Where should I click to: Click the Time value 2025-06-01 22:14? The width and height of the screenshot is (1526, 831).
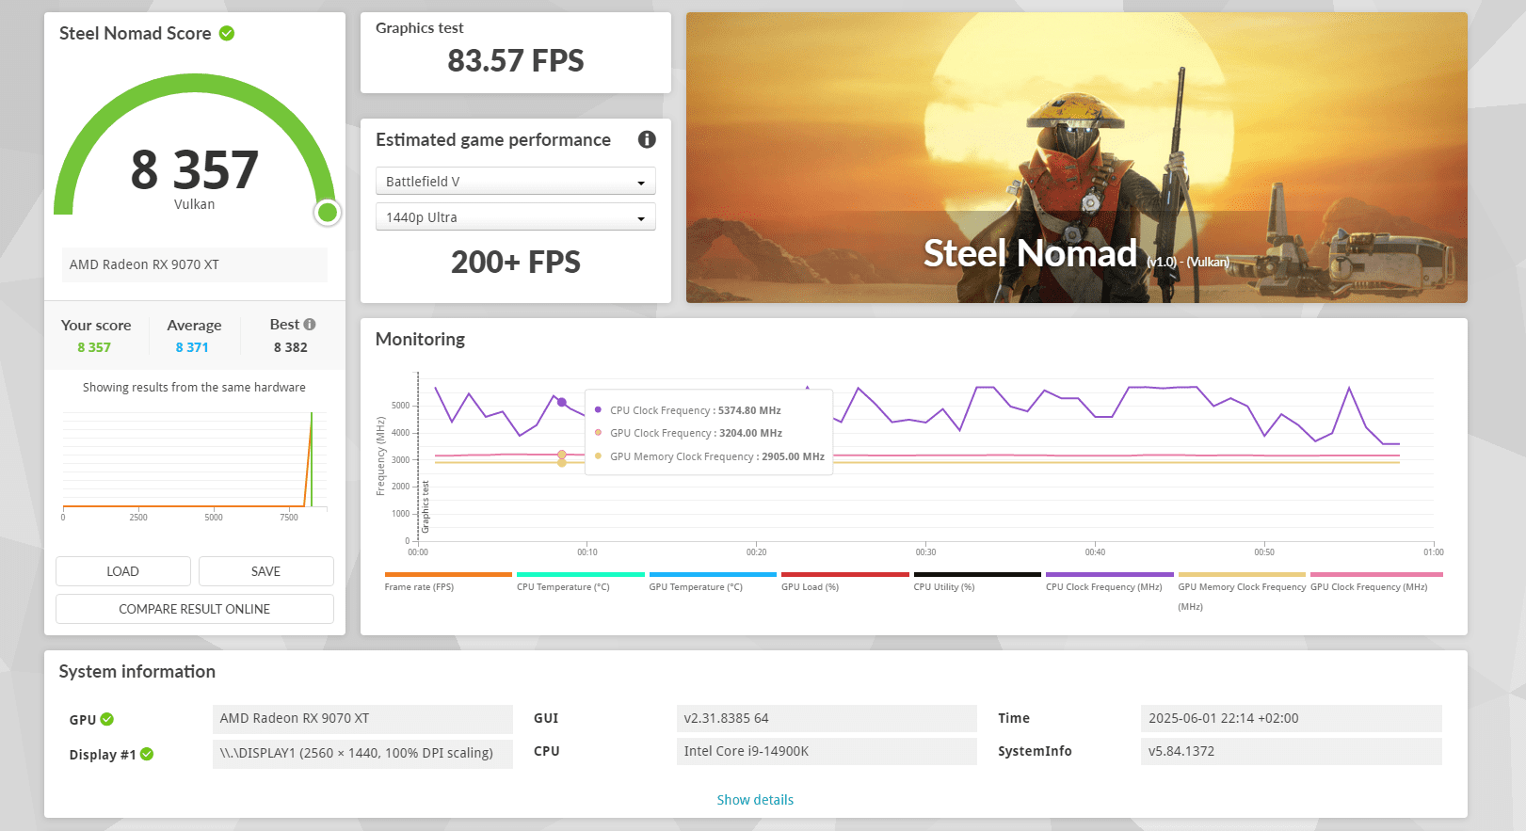pos(1291,718)
